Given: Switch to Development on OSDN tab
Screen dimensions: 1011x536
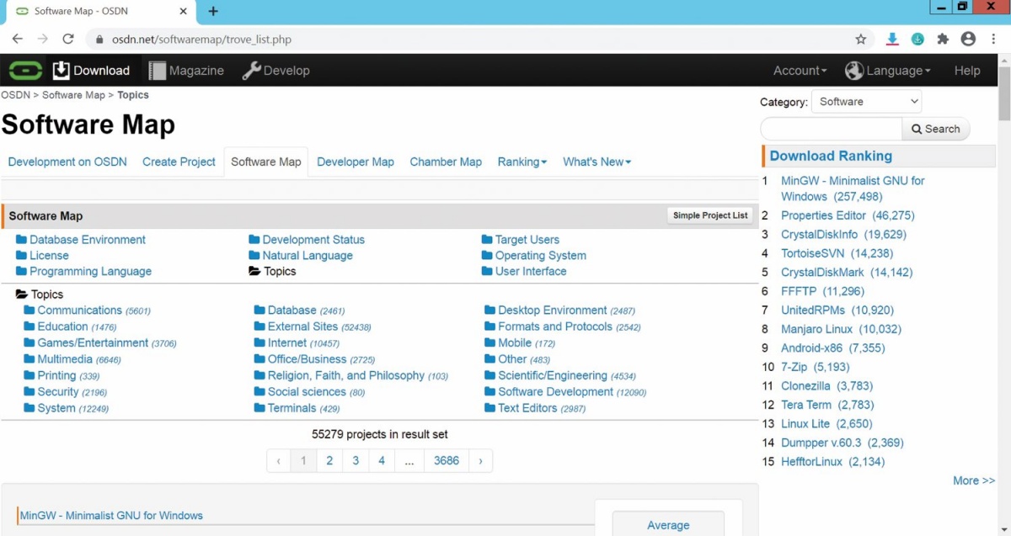Looking at the screenshot, I should point(67,162).
